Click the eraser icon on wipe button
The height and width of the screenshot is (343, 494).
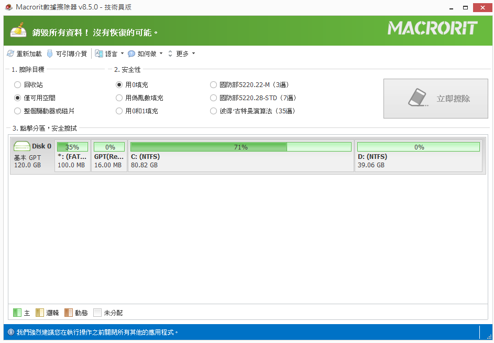click(x=418, y=98)
